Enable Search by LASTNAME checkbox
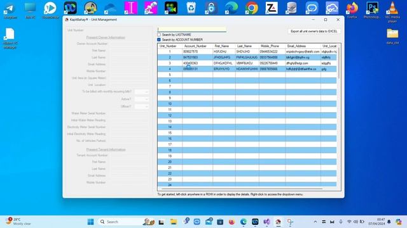The image size is (407, 228). 159,35
